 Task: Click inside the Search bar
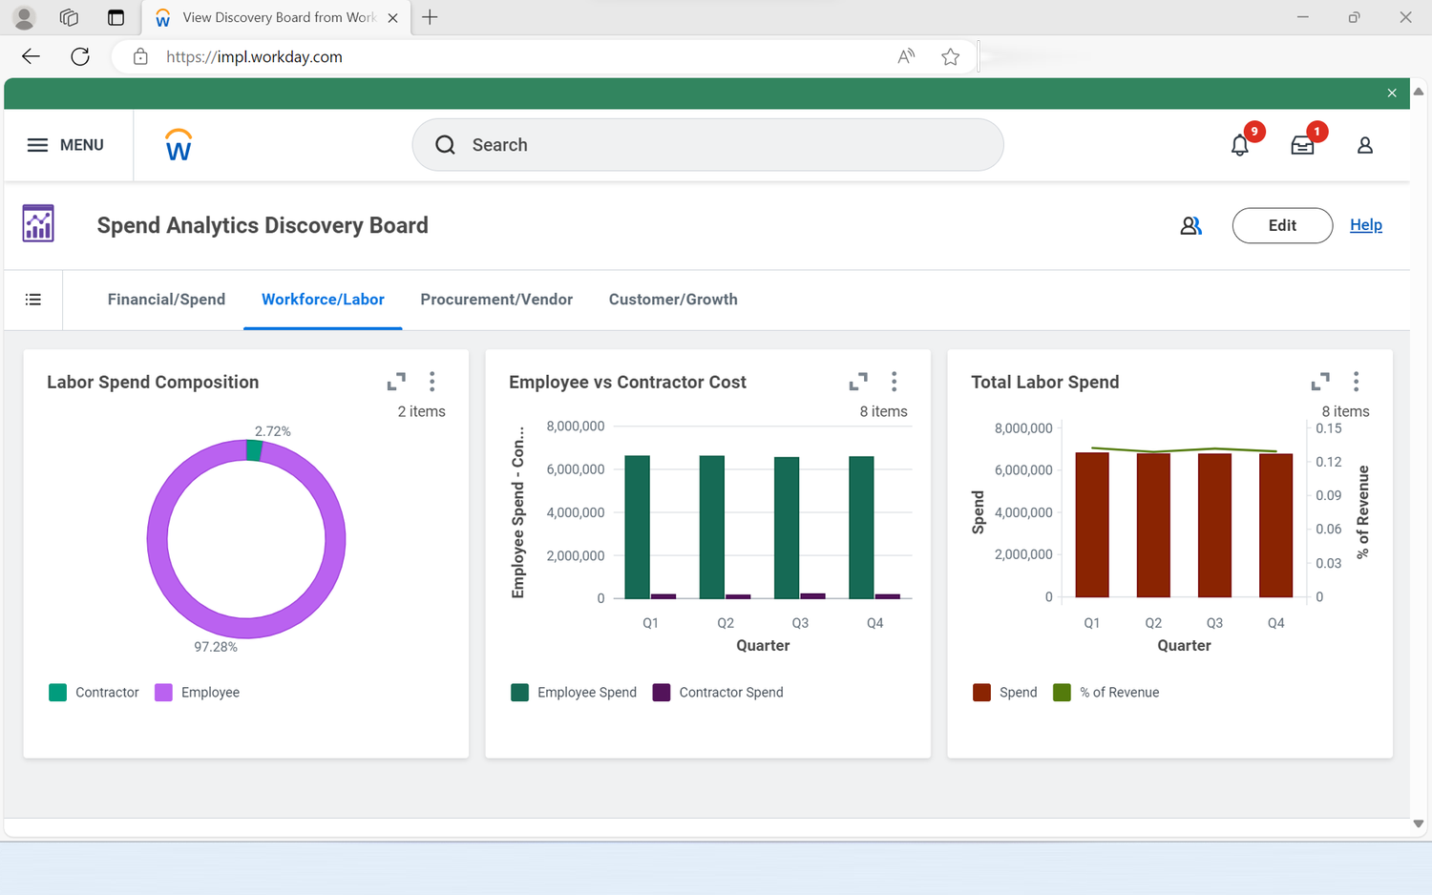[707, 144]
